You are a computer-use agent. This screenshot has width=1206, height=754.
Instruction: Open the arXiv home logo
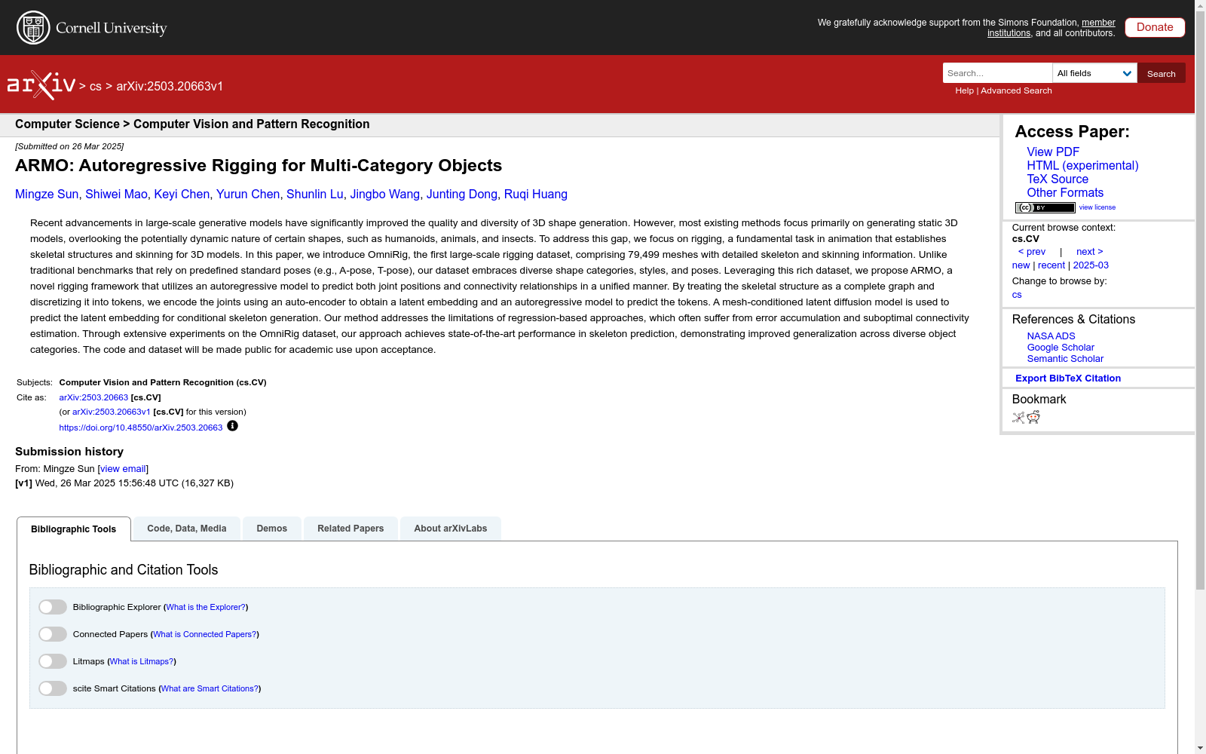coord(41,85)
